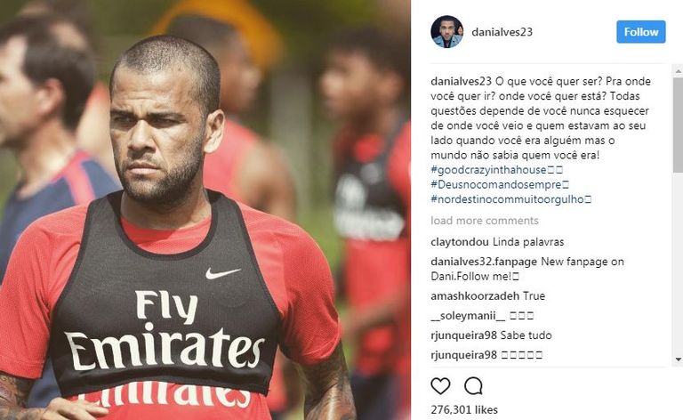
Task: Open the #goodcrazyinthahouse hashtag
Action: (496, 169)
